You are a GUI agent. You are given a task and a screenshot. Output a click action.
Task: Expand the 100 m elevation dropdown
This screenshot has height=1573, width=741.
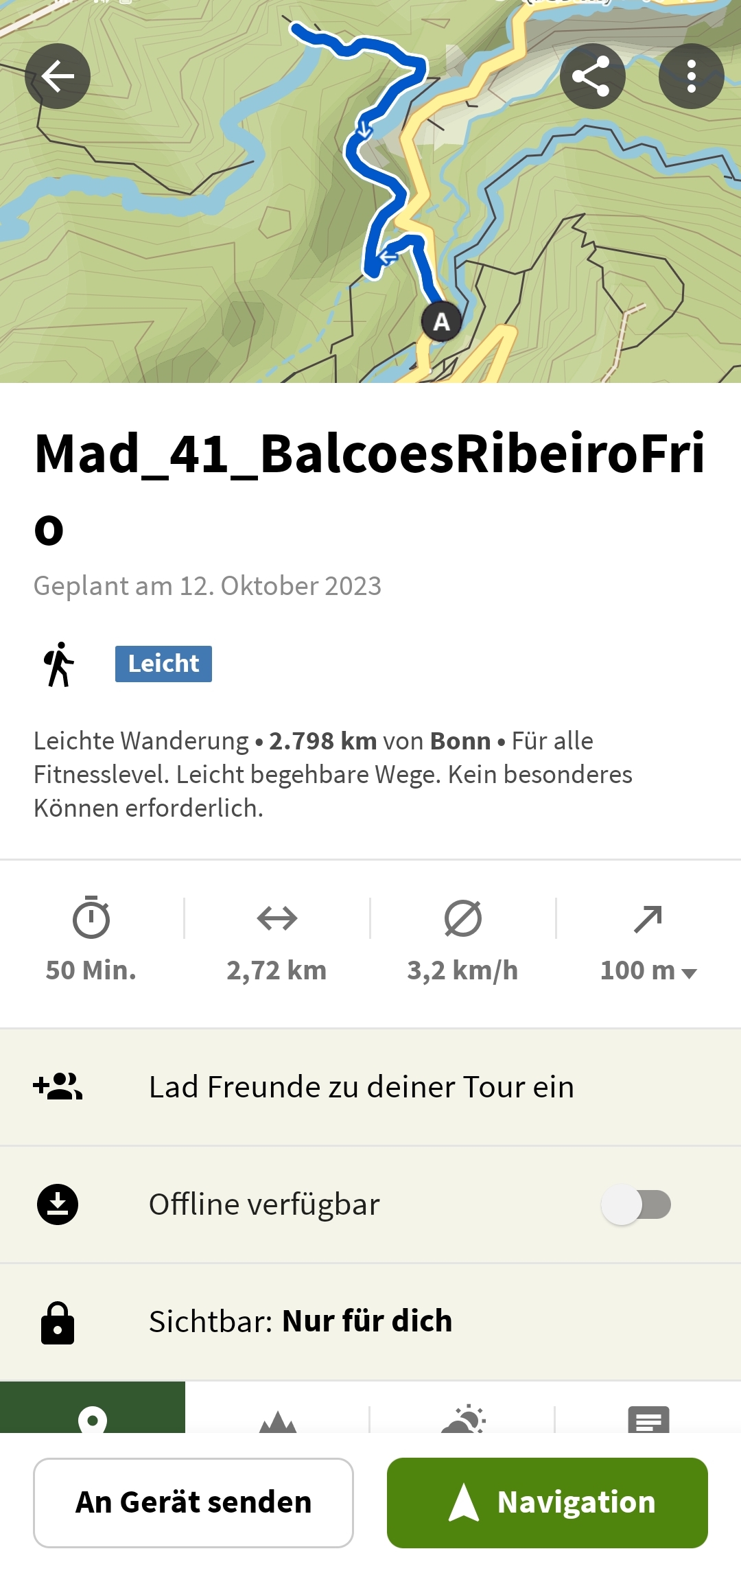coord(648,970)
